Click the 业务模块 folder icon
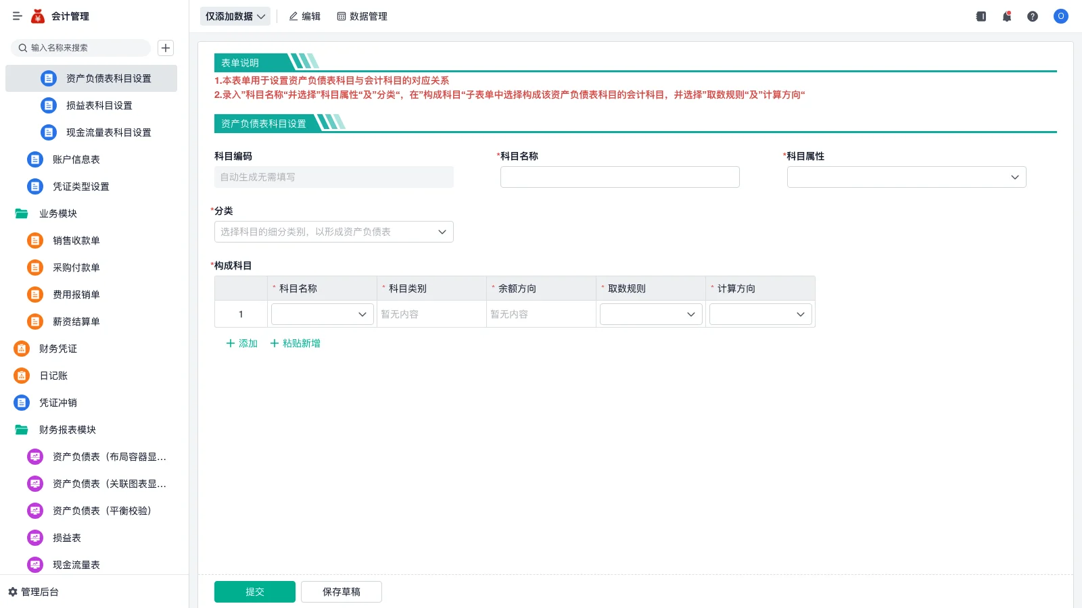This screenshot has height=608, width=1082. click(22, 213)
